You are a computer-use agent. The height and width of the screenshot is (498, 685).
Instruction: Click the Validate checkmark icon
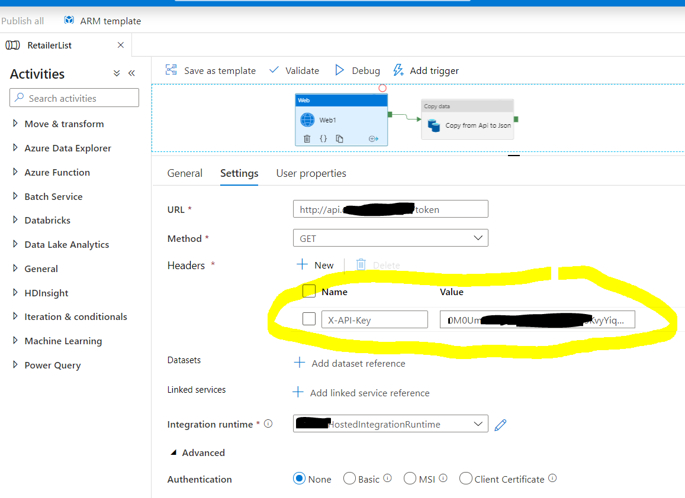[x=274, y=70]
